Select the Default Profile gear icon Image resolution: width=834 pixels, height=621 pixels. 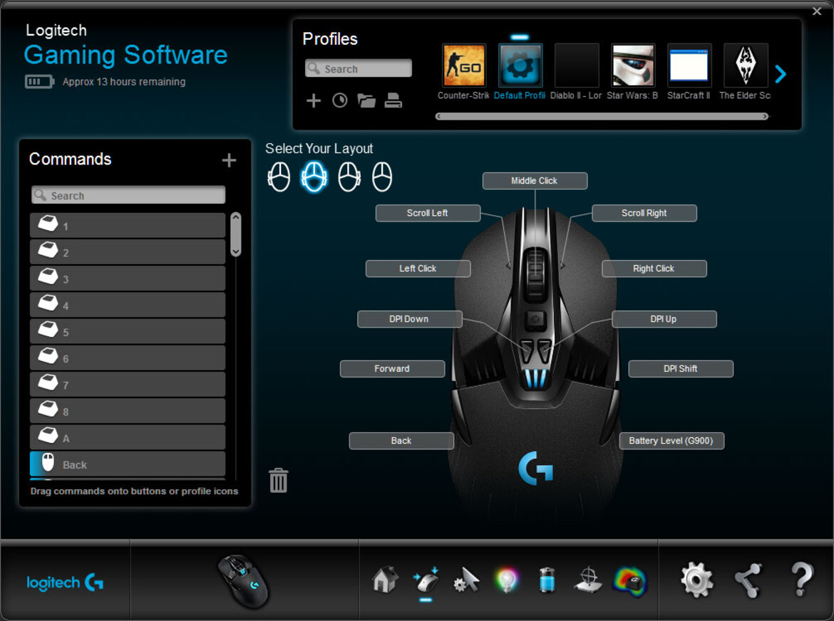(x=520, y=66)
